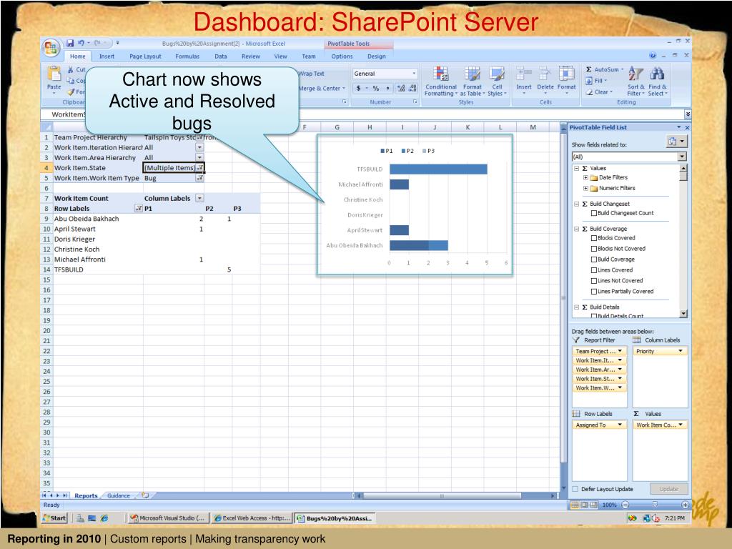Viewport: 732px width, 549px height.
Task: Open Format as Table
Action: (472, 81)
